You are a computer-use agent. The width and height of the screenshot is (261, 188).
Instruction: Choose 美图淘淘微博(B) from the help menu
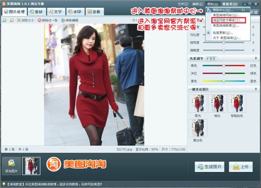click(228, 25)
